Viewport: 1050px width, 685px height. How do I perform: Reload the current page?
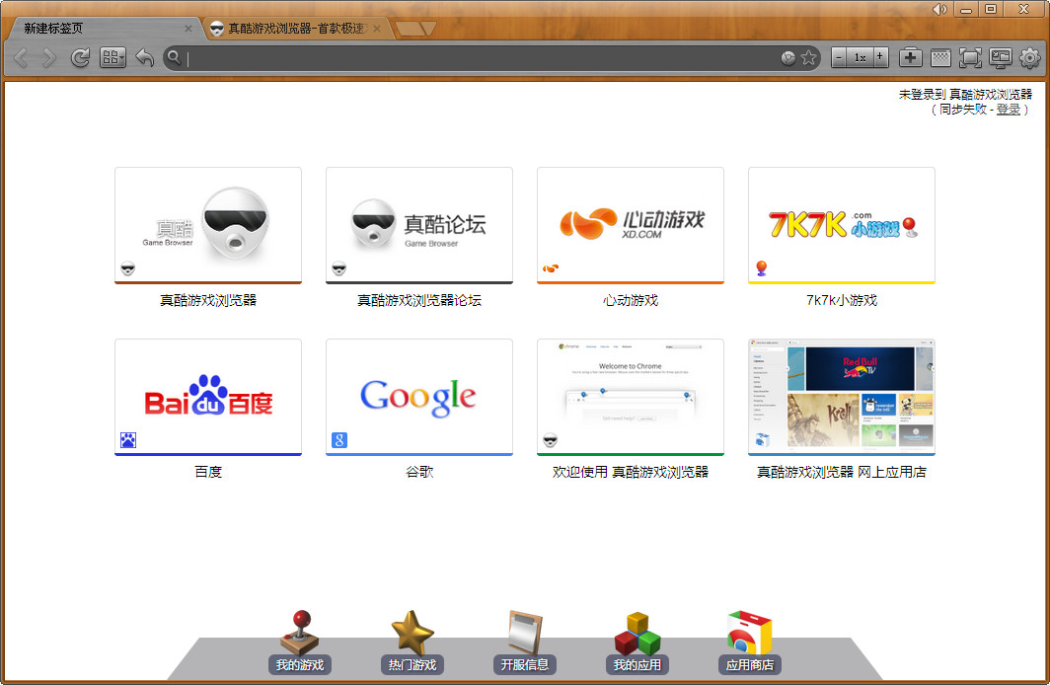point(80,58)
